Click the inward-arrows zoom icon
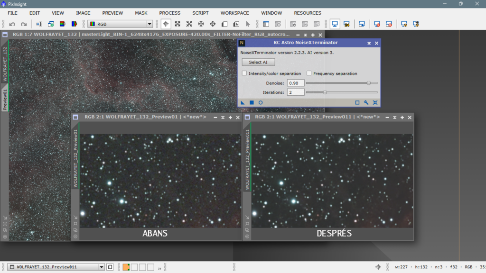Screen dimensions: 486x273 tap(189, 24)
